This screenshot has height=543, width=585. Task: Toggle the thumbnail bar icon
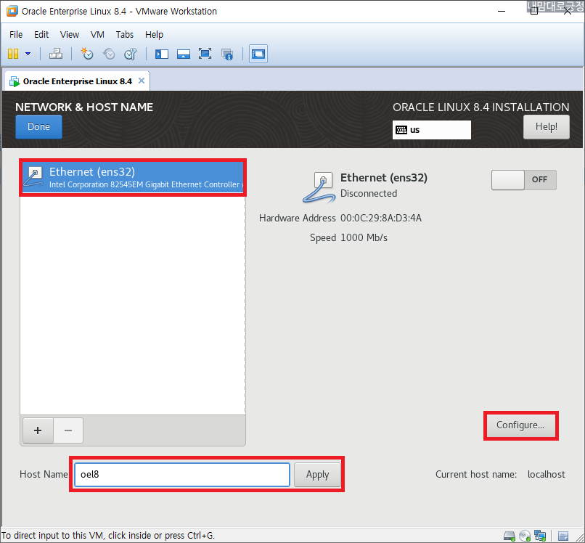[x=184, y=54]
